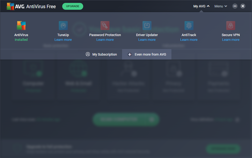Click Learn more under Secure VPN
The image size is (252, 158).
pos(231,40)
